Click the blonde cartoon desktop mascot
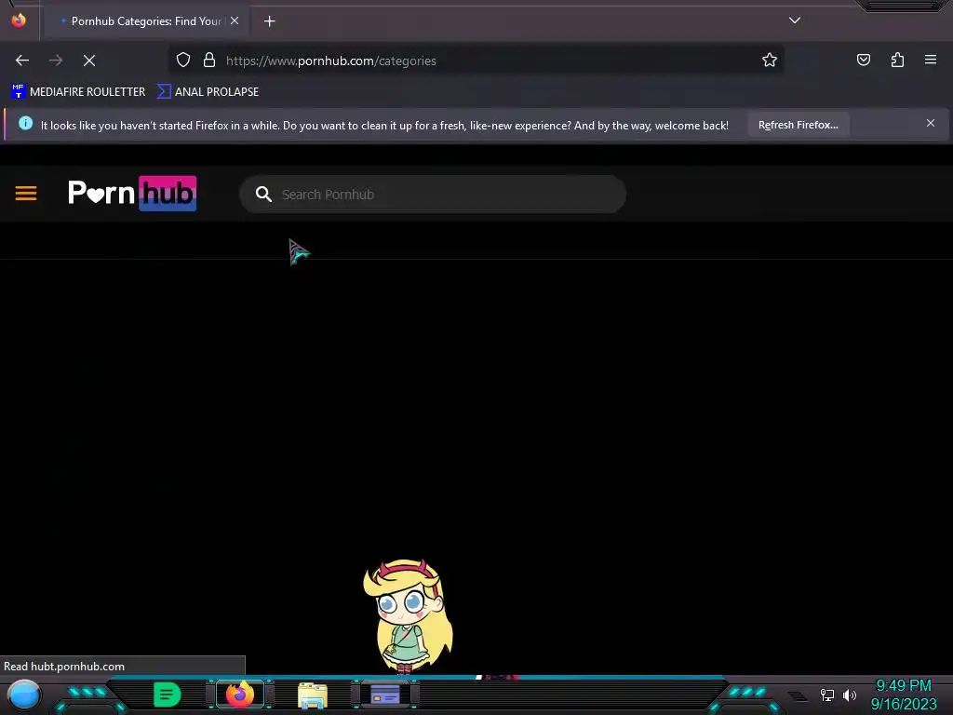The image size is (953, 715). pos(408,616)
